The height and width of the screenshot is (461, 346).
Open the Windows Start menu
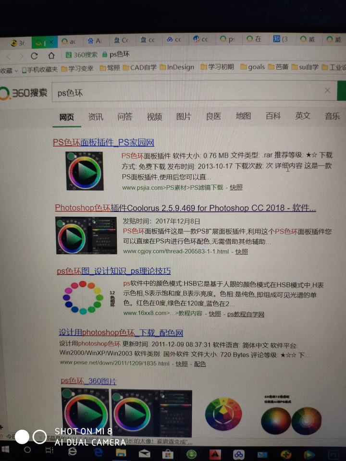[5, 450]
